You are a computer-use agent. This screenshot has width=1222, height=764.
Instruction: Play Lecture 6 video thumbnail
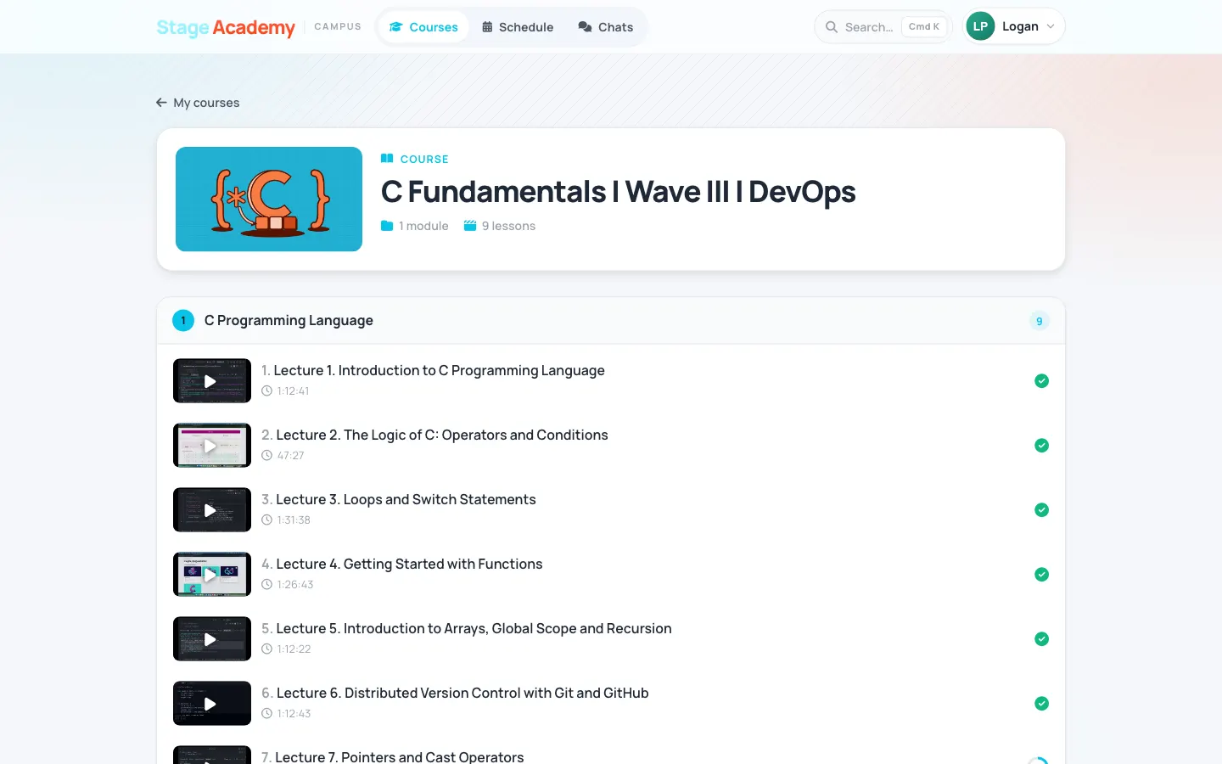tap(212, 704)
